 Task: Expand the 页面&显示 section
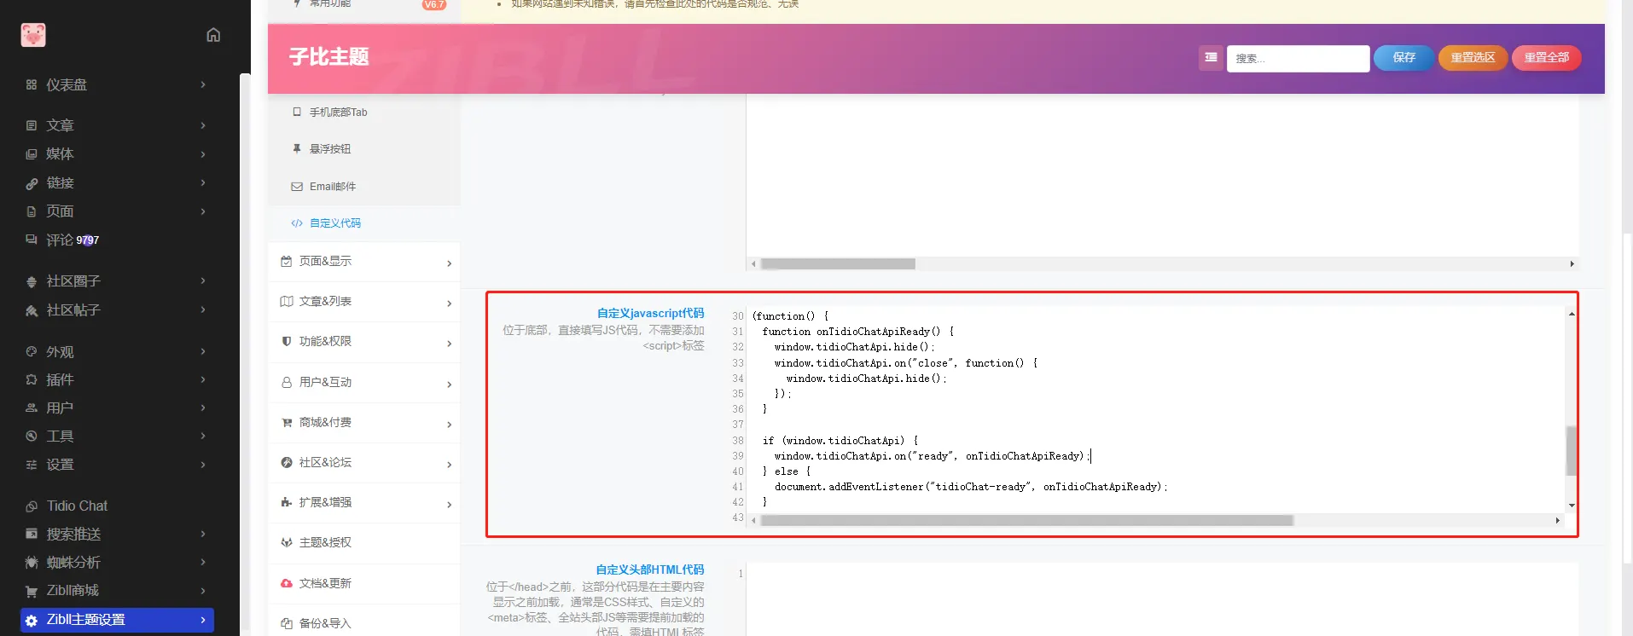coord(364,262)
